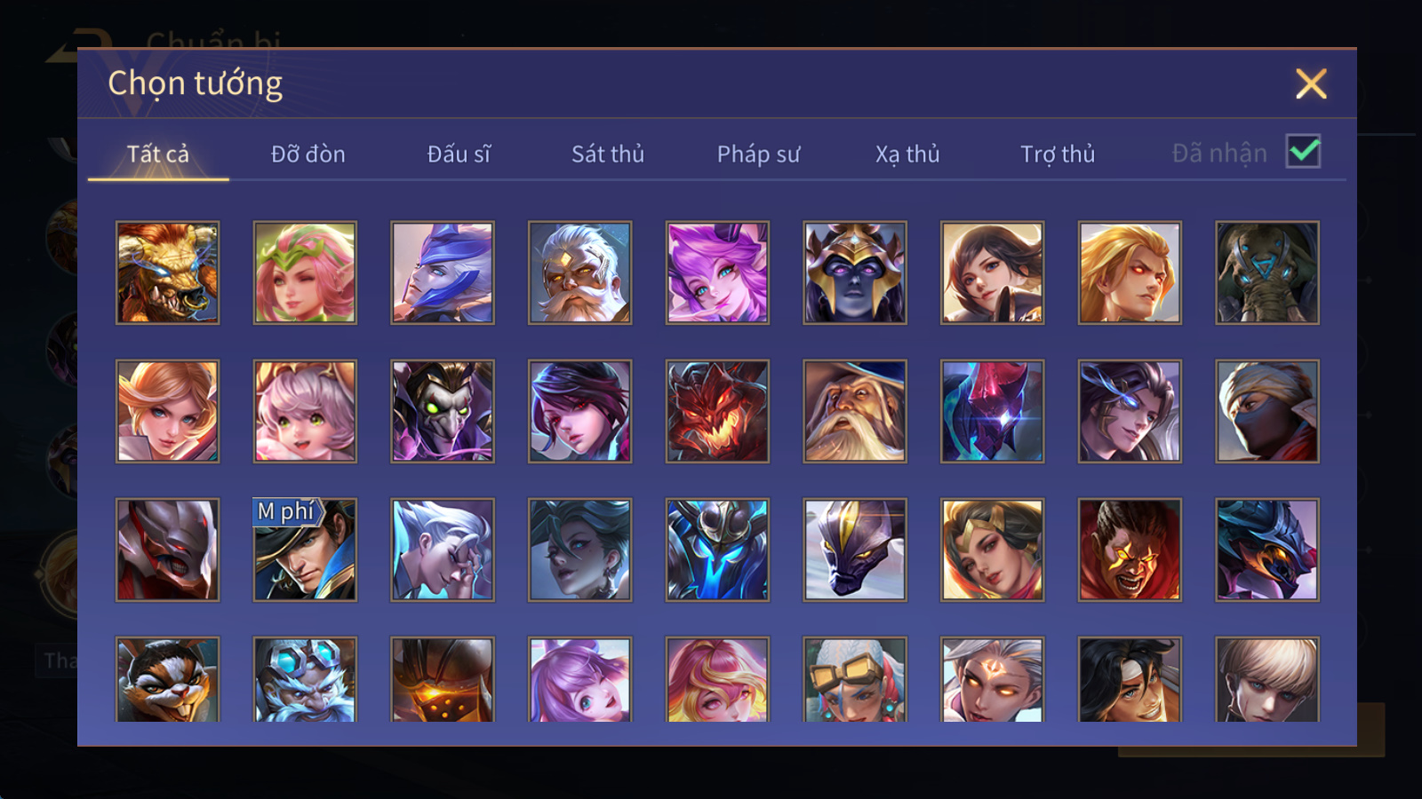
Task: Open the 'Trợ thủ' tab
Action: point(1058,154)
